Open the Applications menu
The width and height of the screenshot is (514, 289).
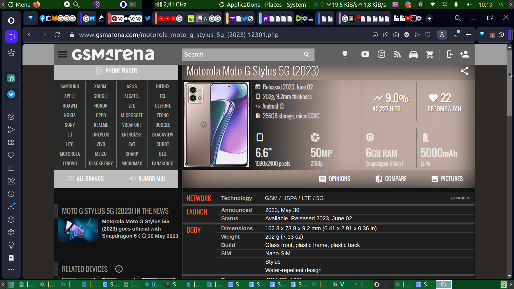pos(240,4)
